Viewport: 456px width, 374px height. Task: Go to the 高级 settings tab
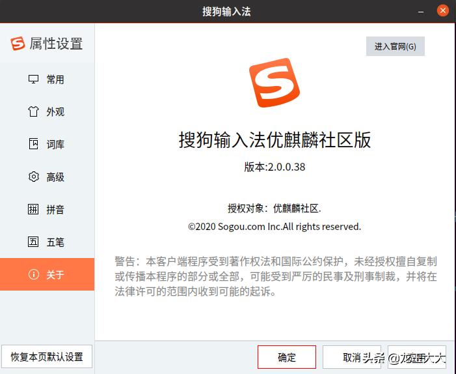[x=47, y=177]
